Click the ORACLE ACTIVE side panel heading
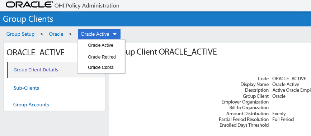Screen dimensions: 311x136 coord(36,53)
